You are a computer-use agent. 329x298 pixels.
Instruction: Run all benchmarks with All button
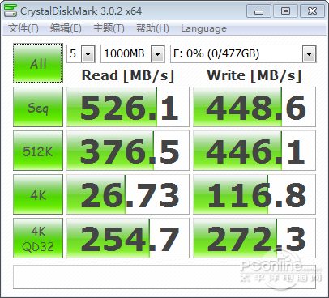pos(38,63)
